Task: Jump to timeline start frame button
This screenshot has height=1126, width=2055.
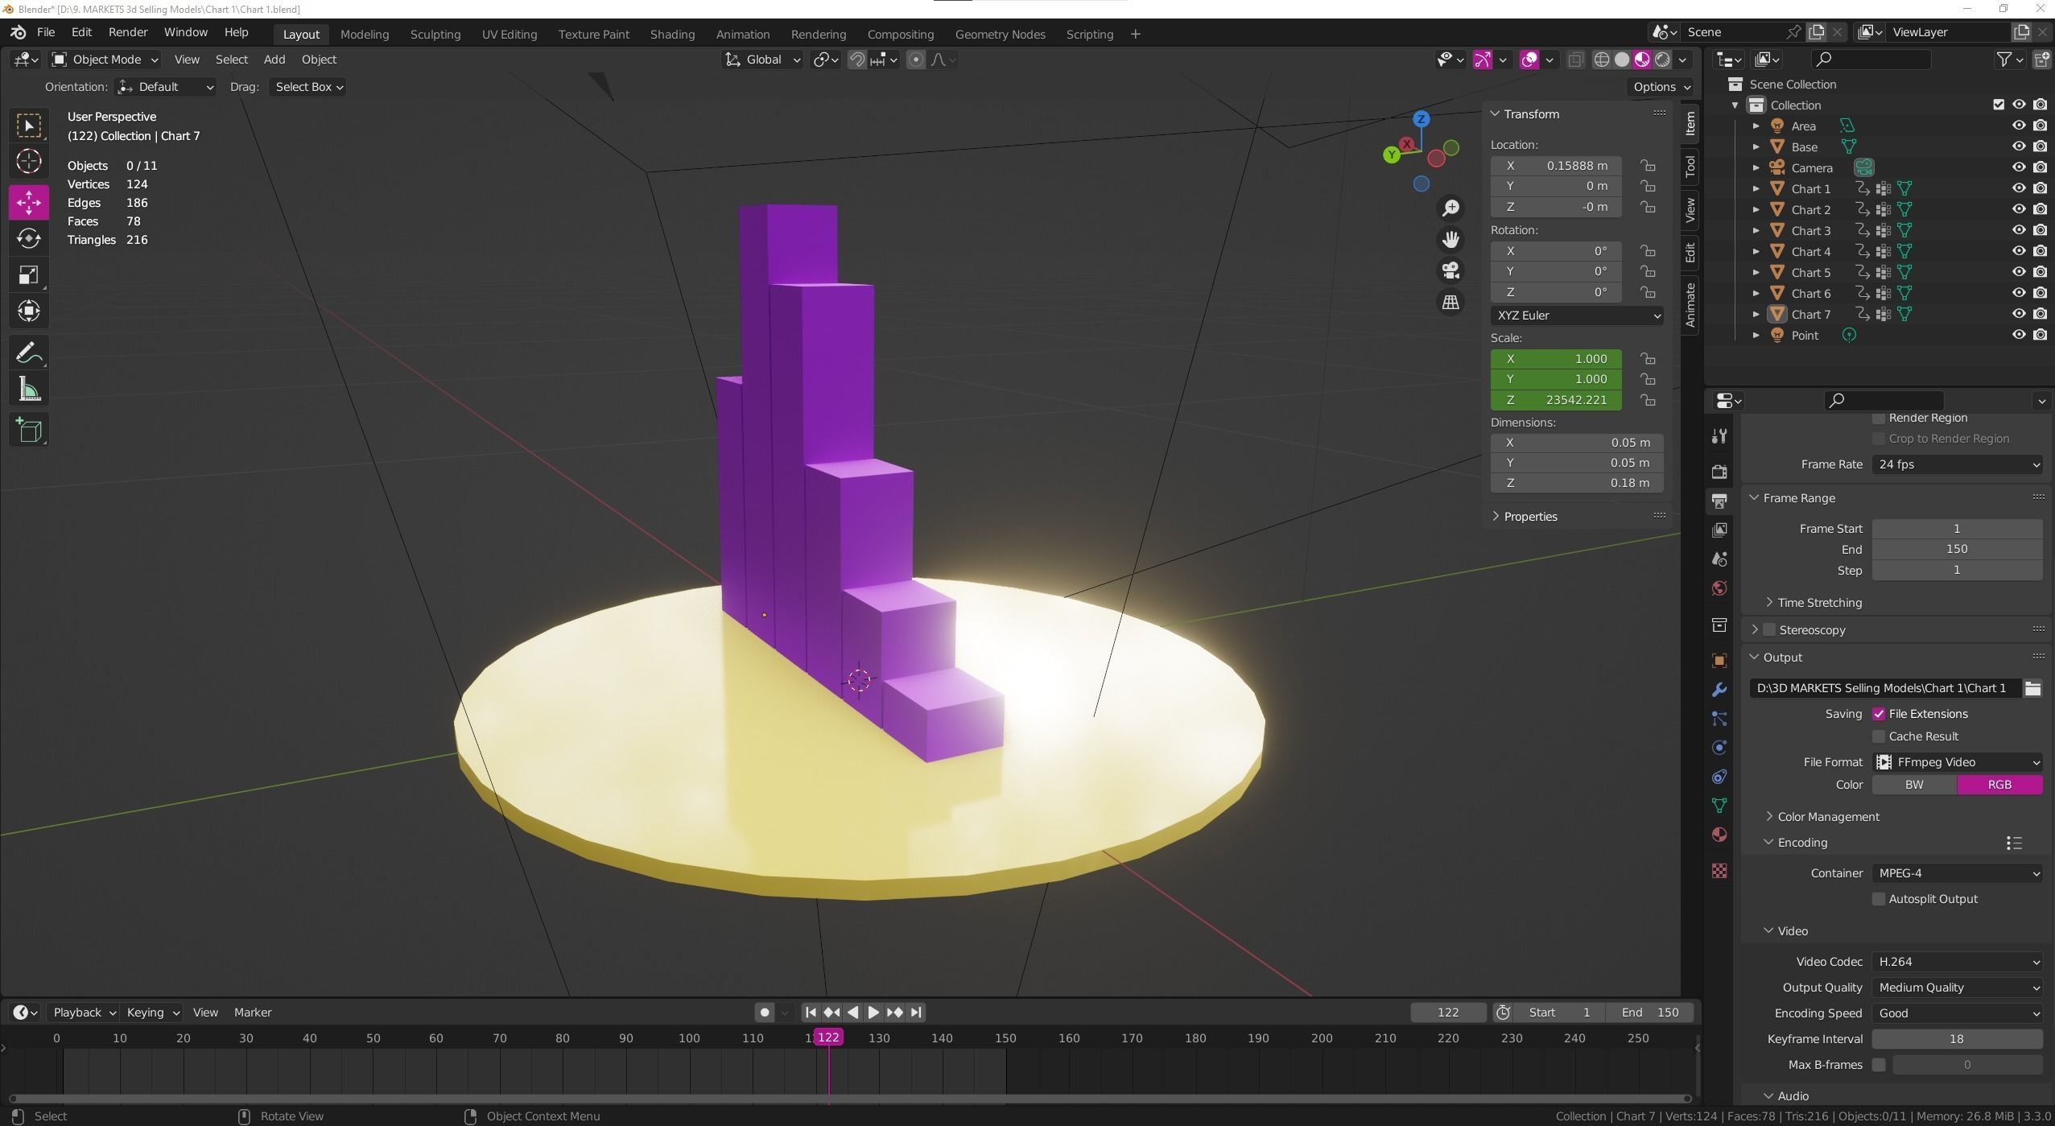Action: pos(811,1013)
